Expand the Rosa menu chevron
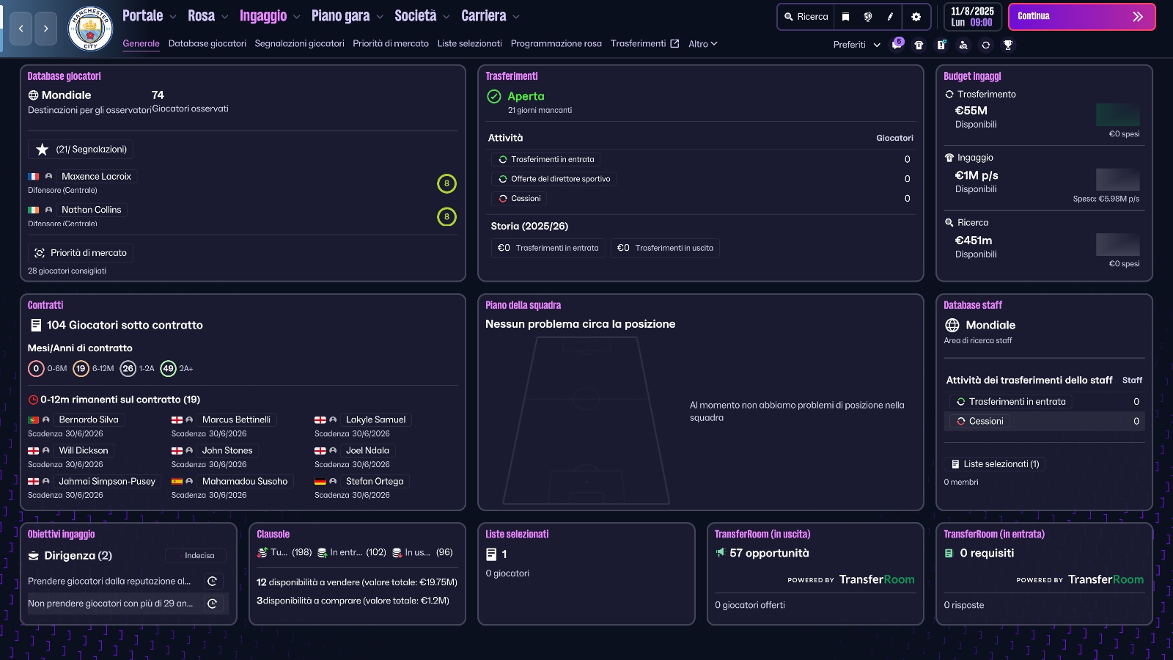This screenshot has width=1173, height=660. click(224, 17)
